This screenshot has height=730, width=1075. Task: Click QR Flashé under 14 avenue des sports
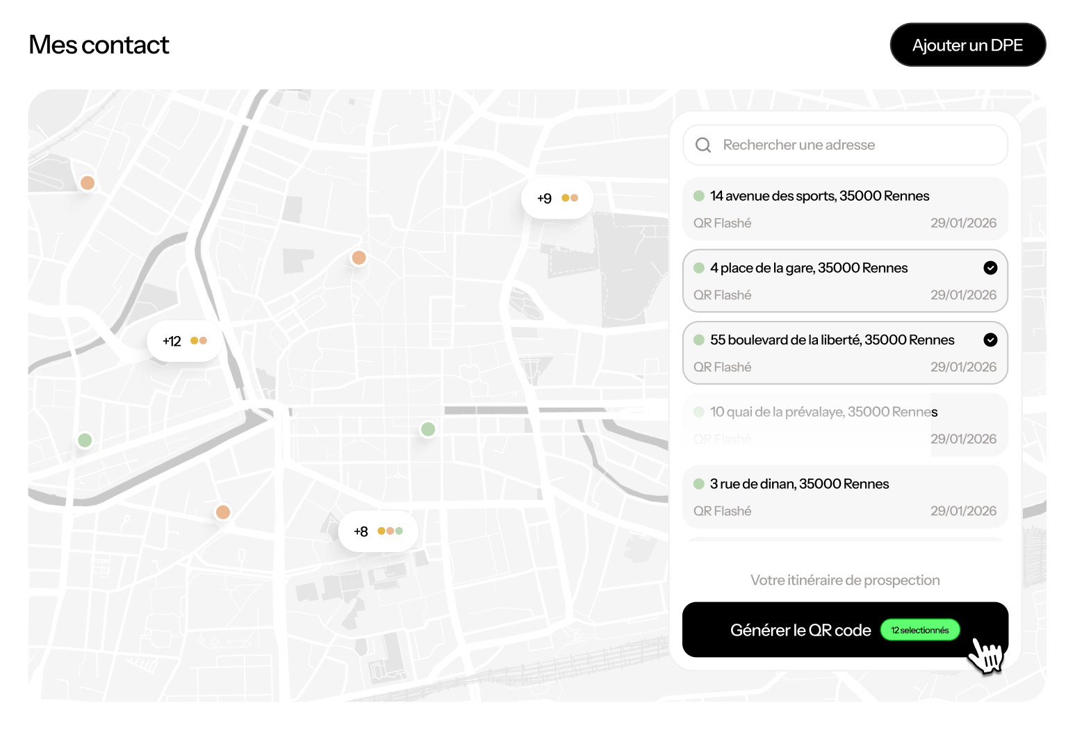click(723, 223)
